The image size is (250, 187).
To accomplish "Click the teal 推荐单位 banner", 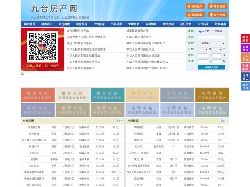I will point(107,95).
